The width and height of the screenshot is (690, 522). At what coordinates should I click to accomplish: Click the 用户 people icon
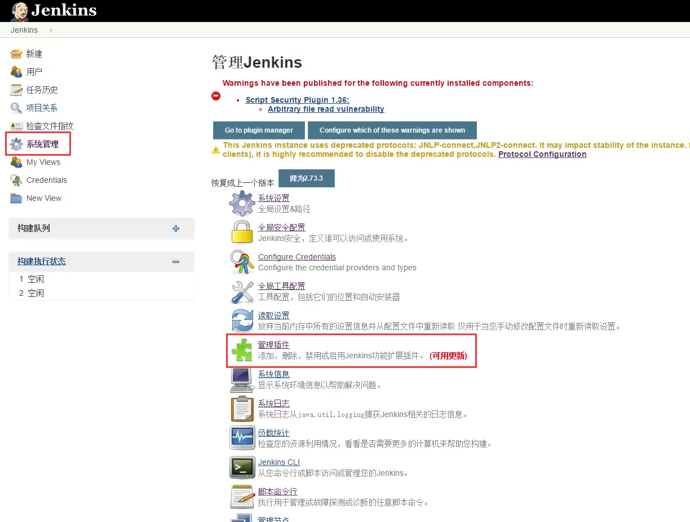16,72
